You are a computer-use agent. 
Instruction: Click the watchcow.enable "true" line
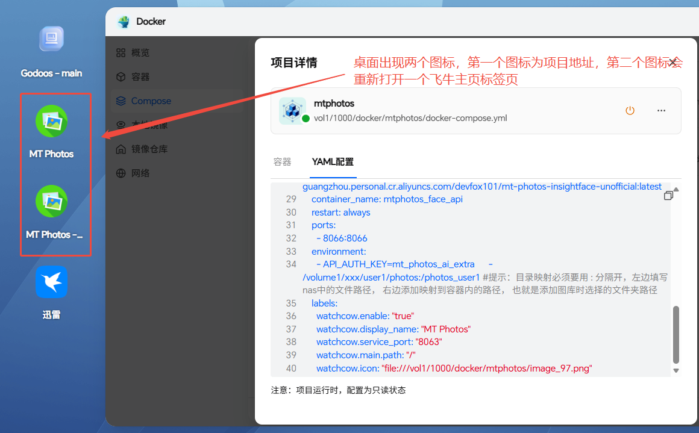coord(365,316)
